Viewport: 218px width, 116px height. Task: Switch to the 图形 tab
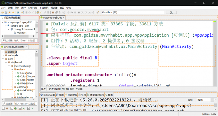tap(72, 89)
